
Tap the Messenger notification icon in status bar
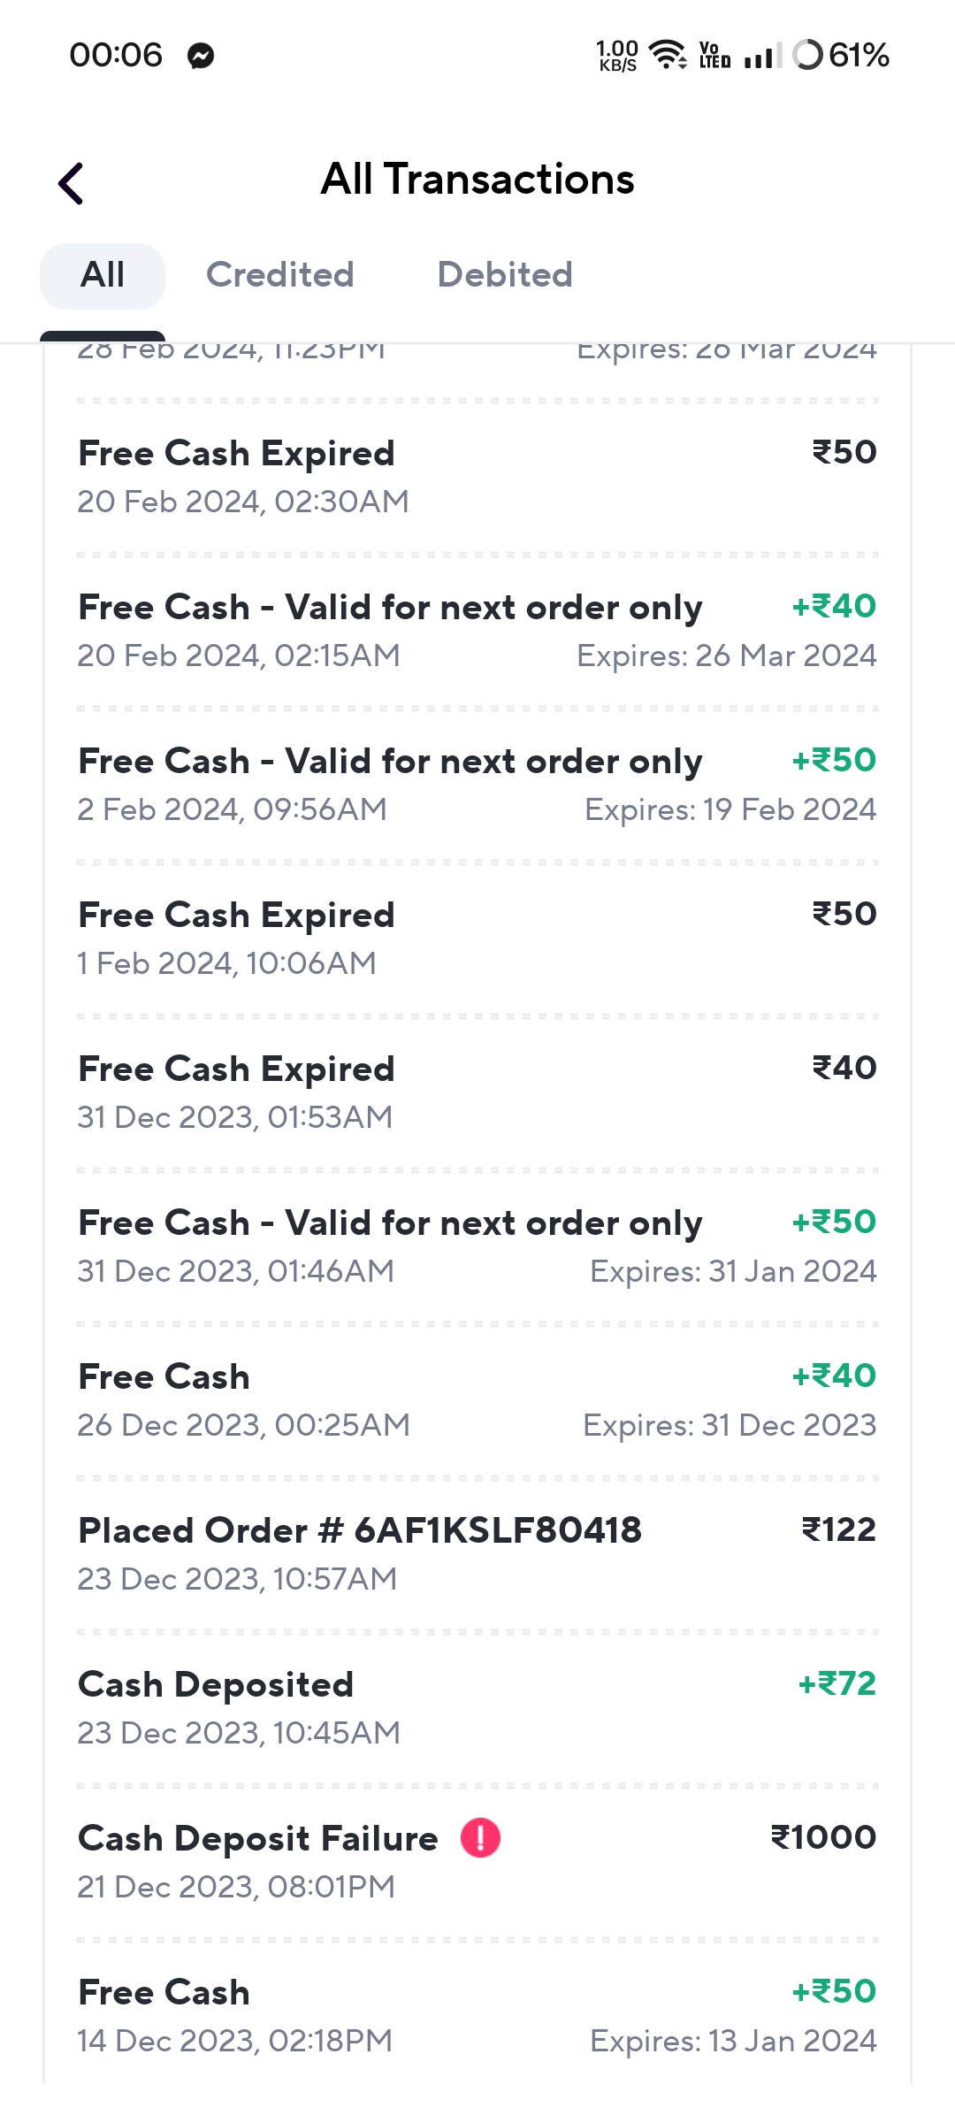click(x=201, y=56)
